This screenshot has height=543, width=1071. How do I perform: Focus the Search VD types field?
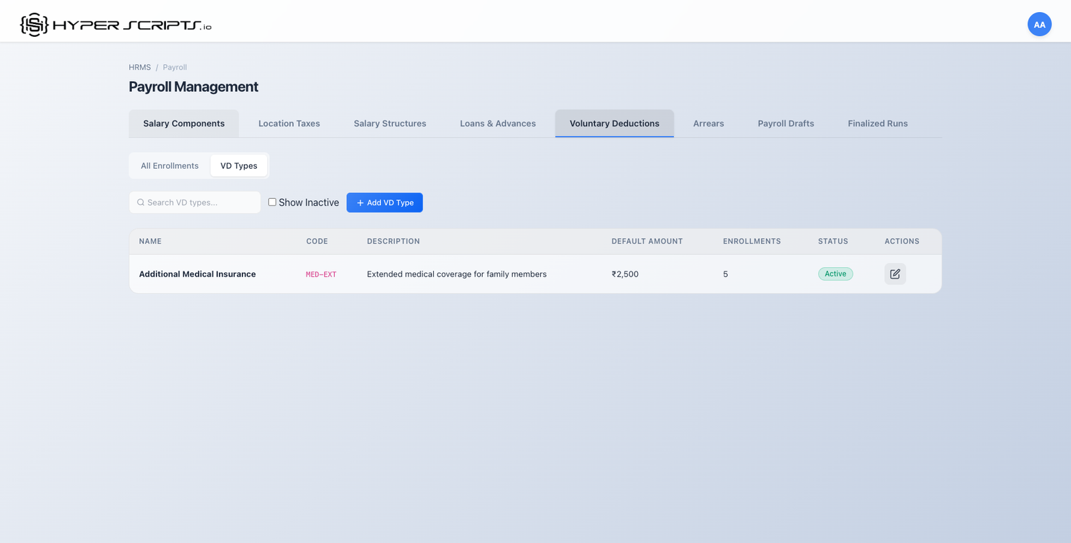195,202
